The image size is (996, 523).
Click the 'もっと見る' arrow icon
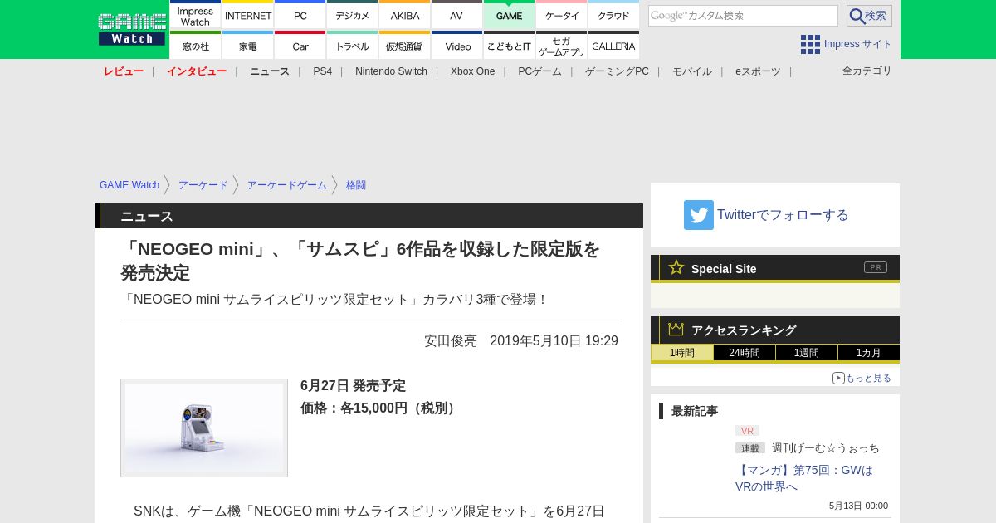click(838, 378)
